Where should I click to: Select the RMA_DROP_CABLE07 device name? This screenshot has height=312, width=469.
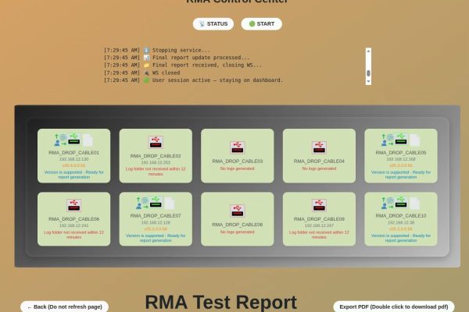coord(156,215)
